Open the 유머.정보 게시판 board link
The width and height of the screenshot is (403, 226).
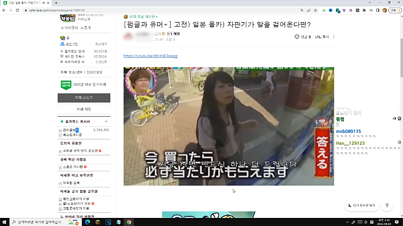[x=143, y=17]
